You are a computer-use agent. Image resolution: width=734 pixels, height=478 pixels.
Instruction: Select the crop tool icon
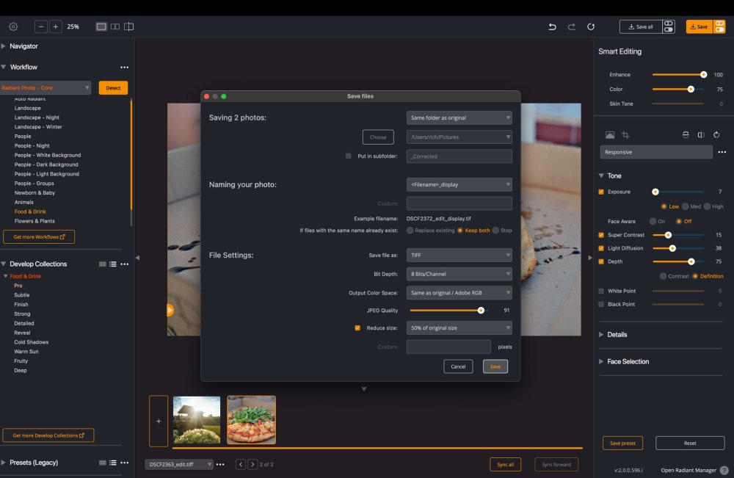(x=625, y=135)
